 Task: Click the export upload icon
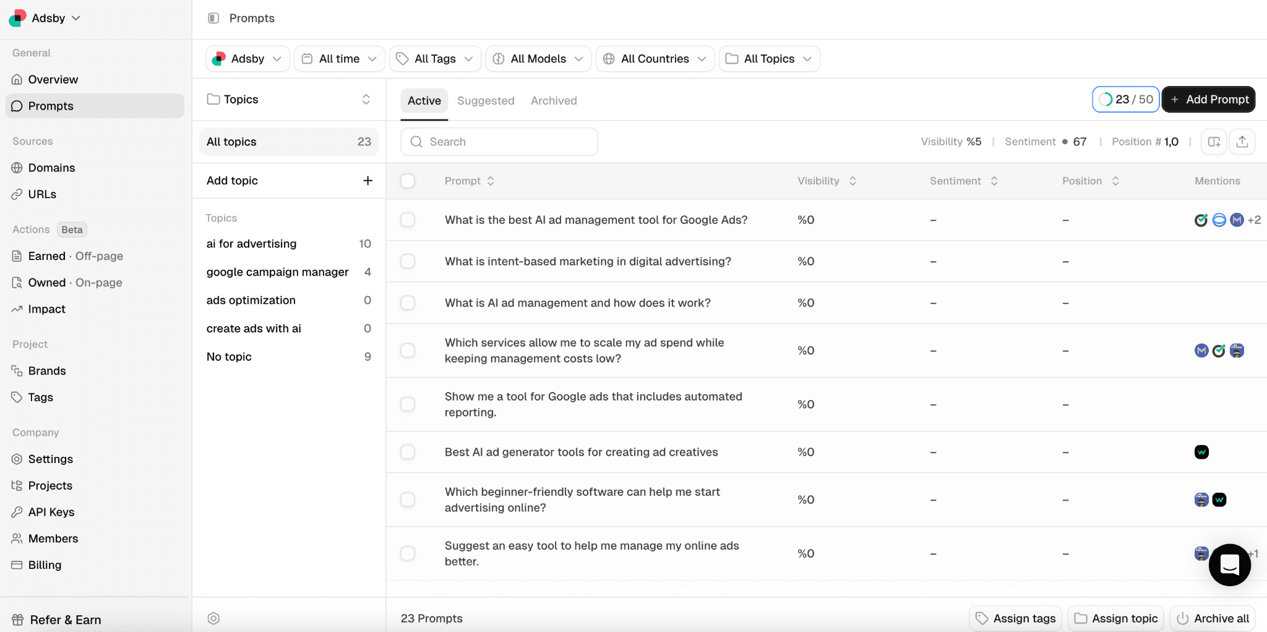point(1242,142)
